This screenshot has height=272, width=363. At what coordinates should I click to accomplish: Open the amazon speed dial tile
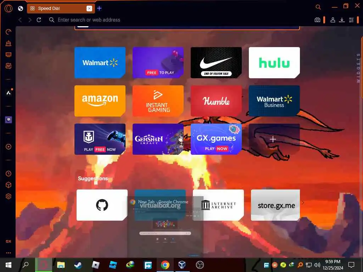tap(100, 101)
